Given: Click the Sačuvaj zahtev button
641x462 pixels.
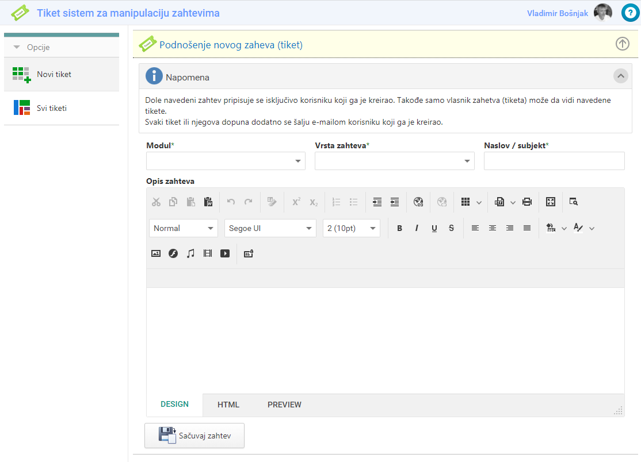Looking at the screenshot, I should pyautogui.click(x=194, y=436).
